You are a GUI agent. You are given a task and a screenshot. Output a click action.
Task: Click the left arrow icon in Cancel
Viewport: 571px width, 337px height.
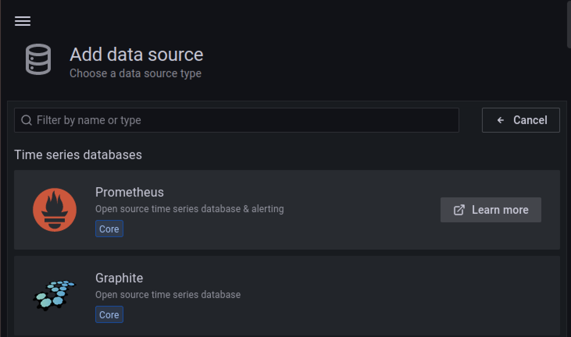[x=501, y=120]
